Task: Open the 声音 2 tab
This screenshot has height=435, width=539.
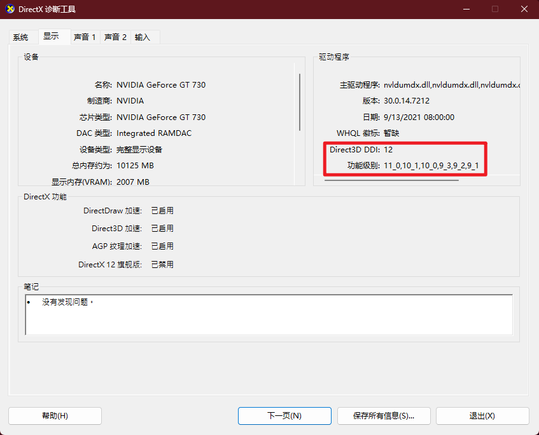Action: coord(115,37)
